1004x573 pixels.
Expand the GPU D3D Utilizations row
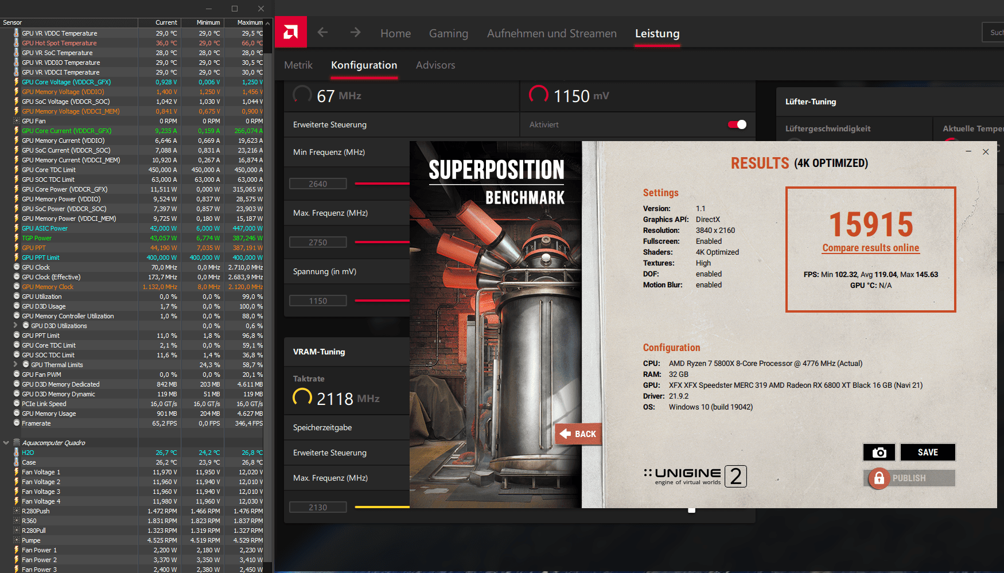click(15, 326)
